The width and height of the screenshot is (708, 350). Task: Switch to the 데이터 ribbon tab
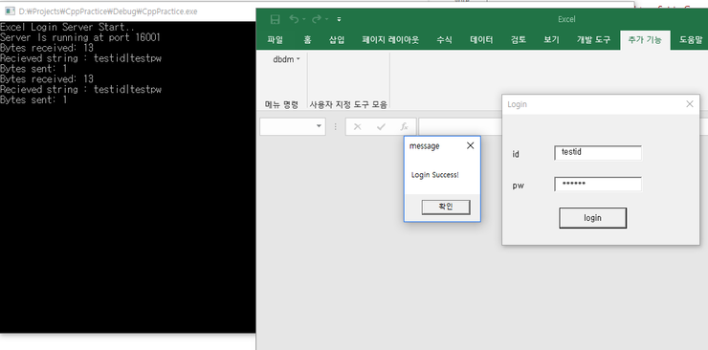[482, 40]
